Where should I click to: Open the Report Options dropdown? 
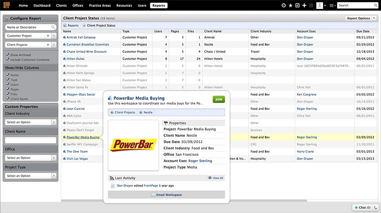(361, 18)
